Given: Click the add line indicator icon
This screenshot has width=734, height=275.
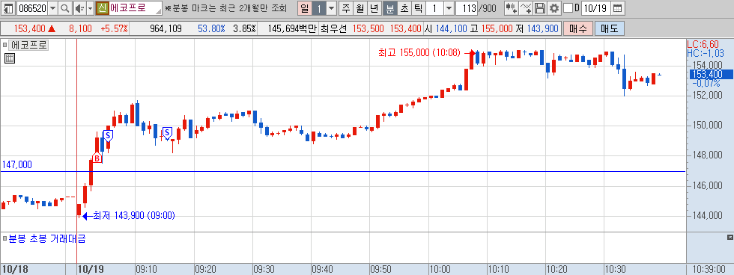Looking at the screenshot, I should point(526,8).
